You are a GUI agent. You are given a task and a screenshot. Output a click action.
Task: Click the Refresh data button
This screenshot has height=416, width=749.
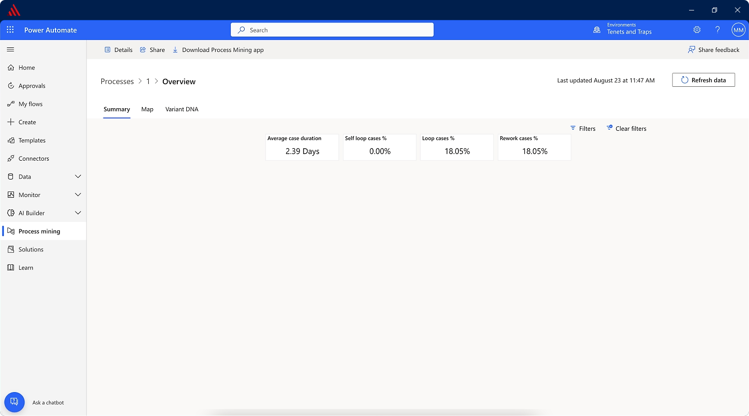click(x=704, y=80)
